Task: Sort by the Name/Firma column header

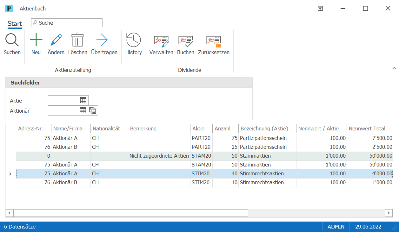Action: click(71, 129)
